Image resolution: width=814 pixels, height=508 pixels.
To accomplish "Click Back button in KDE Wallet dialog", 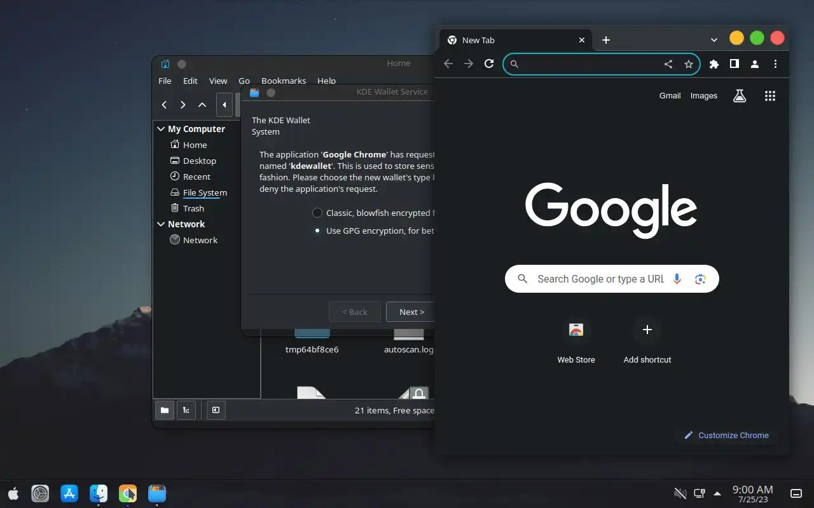I will tap(355, 312).
